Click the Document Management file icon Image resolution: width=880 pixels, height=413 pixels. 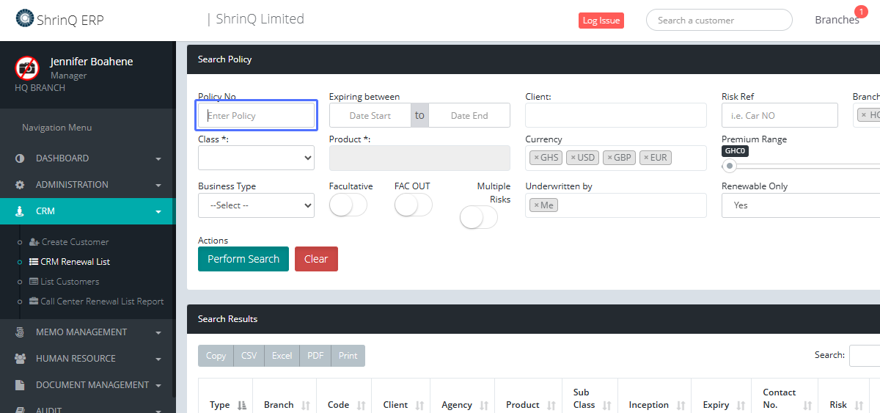tap(20, 385)
